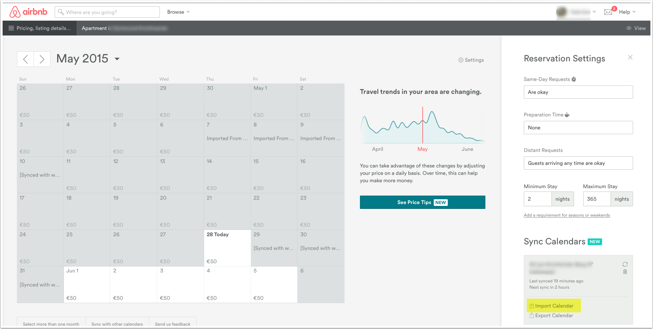Select the 28 Today calendar cell

(227, 248)
